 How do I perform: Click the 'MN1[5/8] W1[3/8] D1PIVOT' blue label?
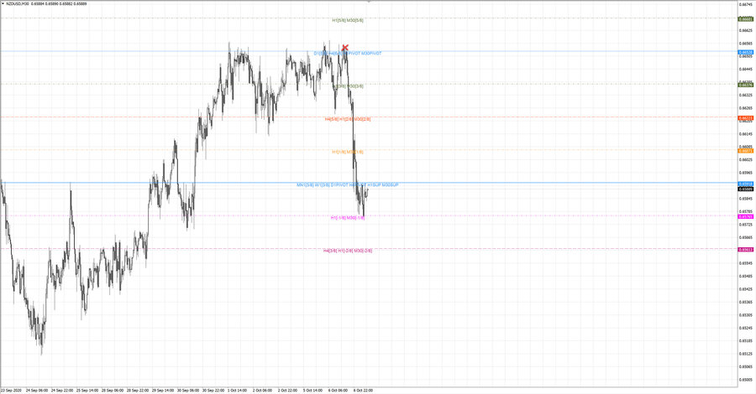pos(348,184)
